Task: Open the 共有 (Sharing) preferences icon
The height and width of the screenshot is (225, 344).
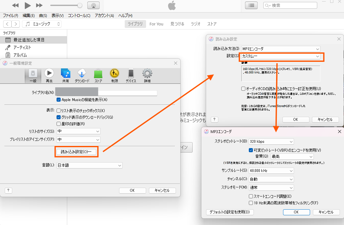Action: (x=65, y=76)
